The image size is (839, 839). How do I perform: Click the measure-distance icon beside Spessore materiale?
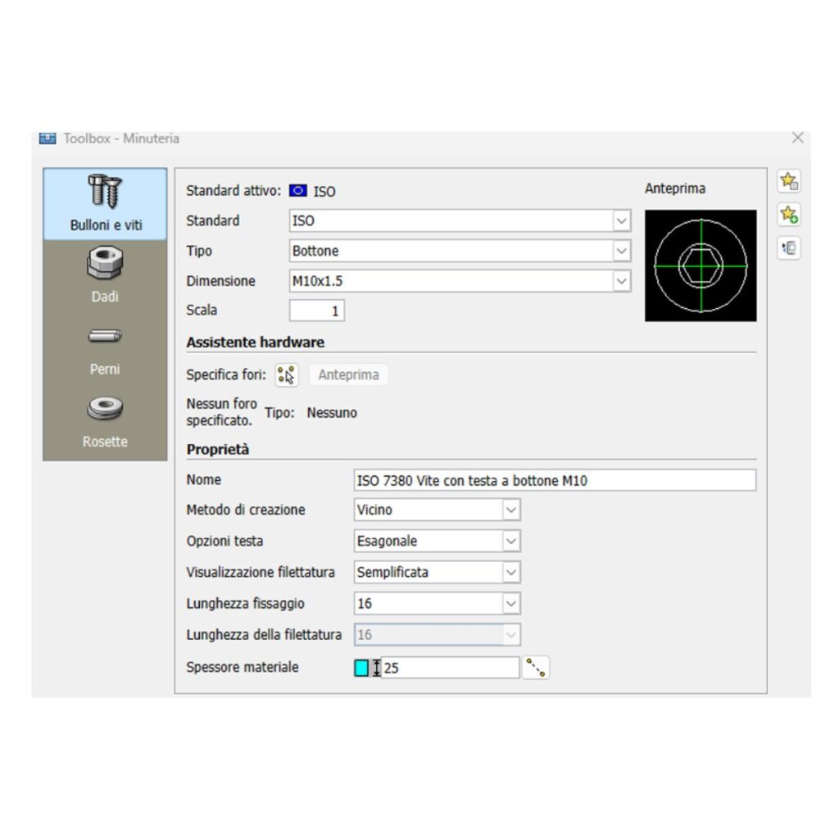tap(536, 668)
